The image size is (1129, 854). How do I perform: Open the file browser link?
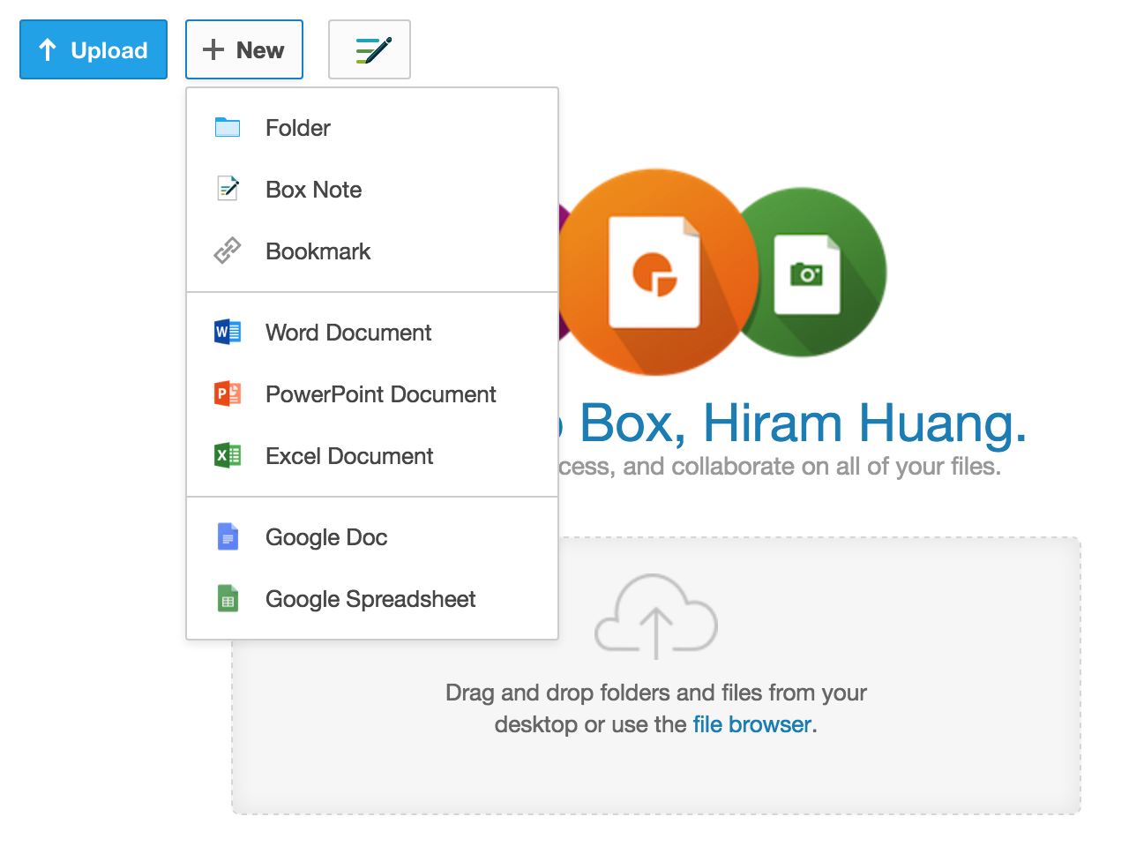(x=751, y=724)
